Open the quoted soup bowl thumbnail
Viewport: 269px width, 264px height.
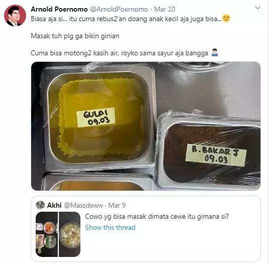click(69, 234)
